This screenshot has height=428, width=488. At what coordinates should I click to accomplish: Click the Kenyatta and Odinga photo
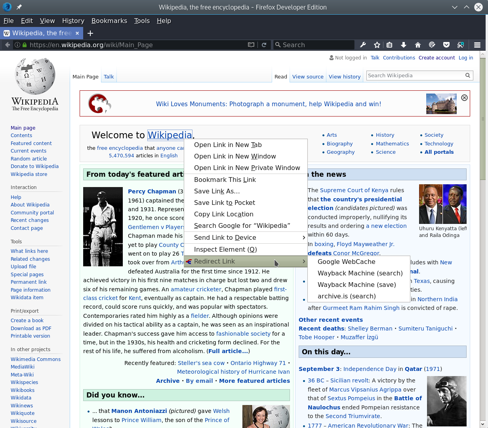(x=443, y=204)
